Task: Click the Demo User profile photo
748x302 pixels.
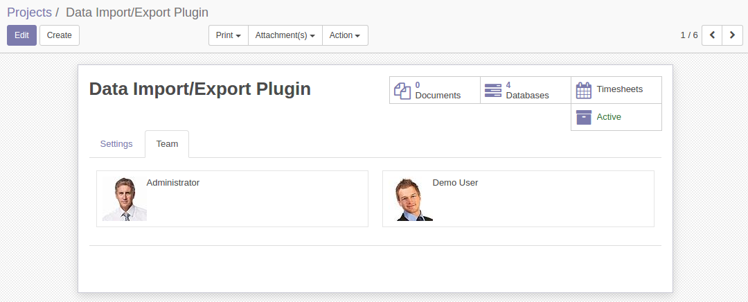Action: click(x=411, y=199)
